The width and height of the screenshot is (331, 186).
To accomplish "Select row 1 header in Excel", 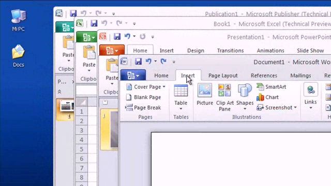I will (82, 112).
